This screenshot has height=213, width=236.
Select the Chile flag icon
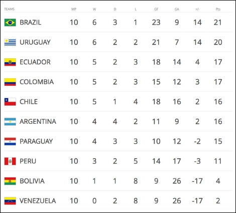[10, 102]
